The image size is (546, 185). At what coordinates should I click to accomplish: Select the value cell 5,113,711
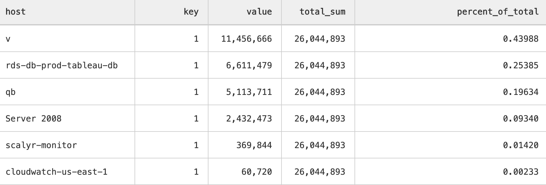(x=249, y=92)
